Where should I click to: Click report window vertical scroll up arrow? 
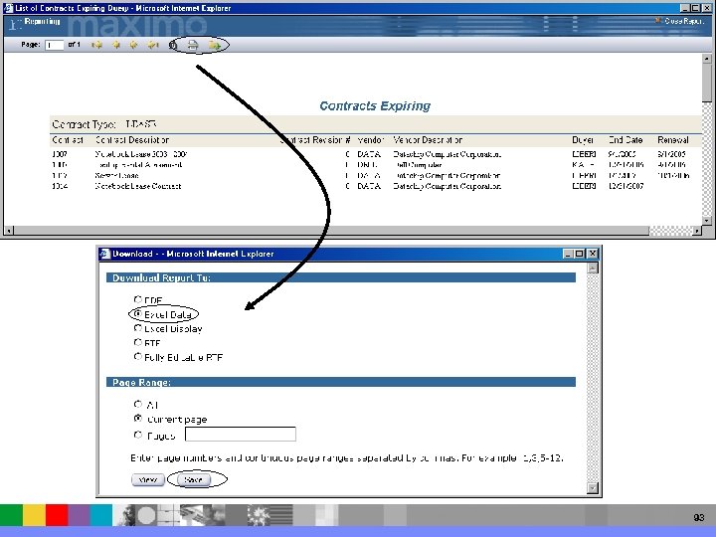coord(707,59)
